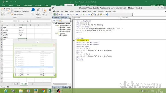Viewport: 166px width, 93px height.
Task: Collapse the VBAProject tree node
Action: point(54,24)
